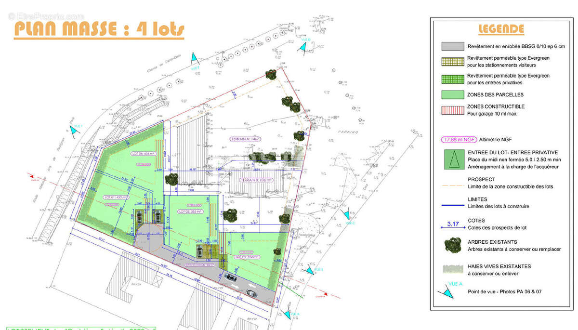The image size is (578, 330).
Task: Click the red-hatched ZONES CONSTRUCTIBLE swatch
Action: pyautogui.click(x=451, y=110)
